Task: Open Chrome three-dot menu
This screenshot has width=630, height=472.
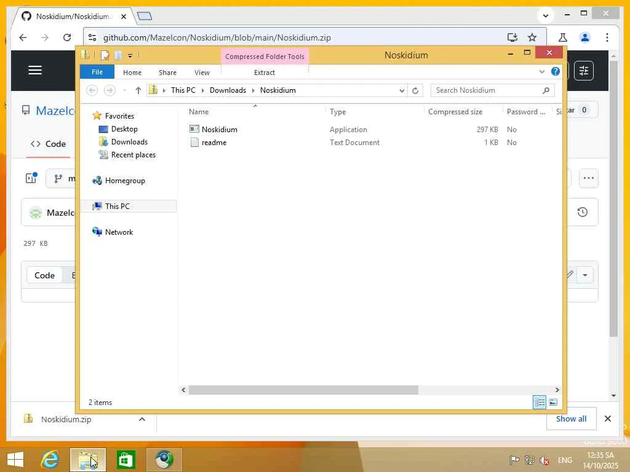Action: pyautogui.click(x=607, y=37)
